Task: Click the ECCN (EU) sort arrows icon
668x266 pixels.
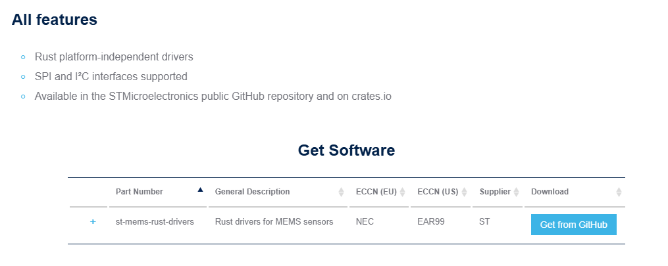Action: tap(402, 192)
